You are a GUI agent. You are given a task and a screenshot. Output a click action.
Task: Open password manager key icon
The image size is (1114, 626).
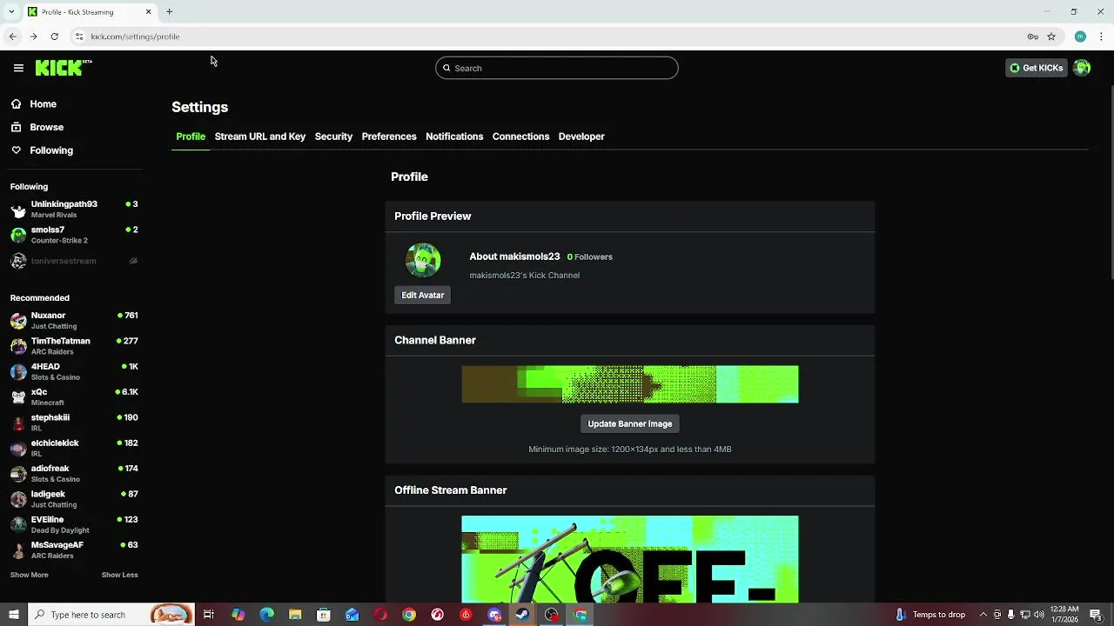[x=1032, y=37]
